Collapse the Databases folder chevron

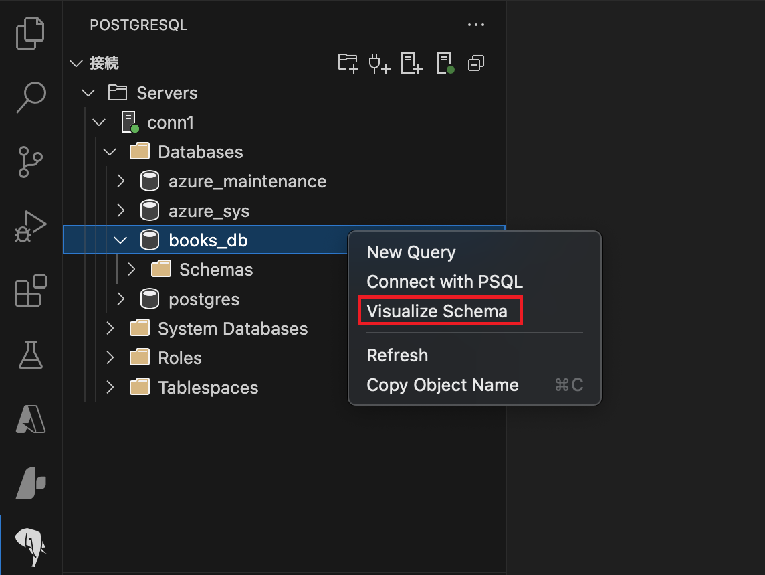(x=110, y=152)
